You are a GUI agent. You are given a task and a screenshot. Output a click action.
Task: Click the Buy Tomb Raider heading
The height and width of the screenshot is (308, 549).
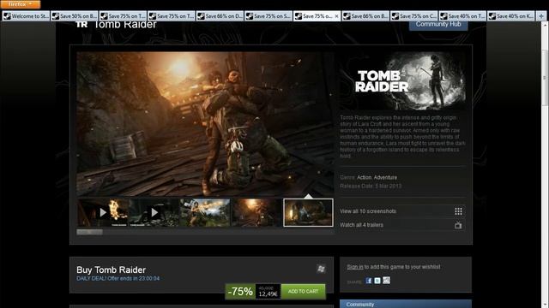pos(111,270)
